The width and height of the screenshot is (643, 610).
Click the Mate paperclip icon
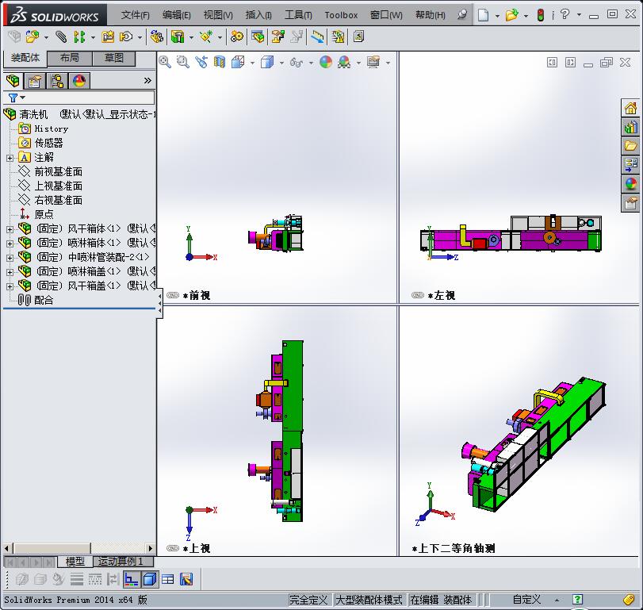click(x=61, y=37)
